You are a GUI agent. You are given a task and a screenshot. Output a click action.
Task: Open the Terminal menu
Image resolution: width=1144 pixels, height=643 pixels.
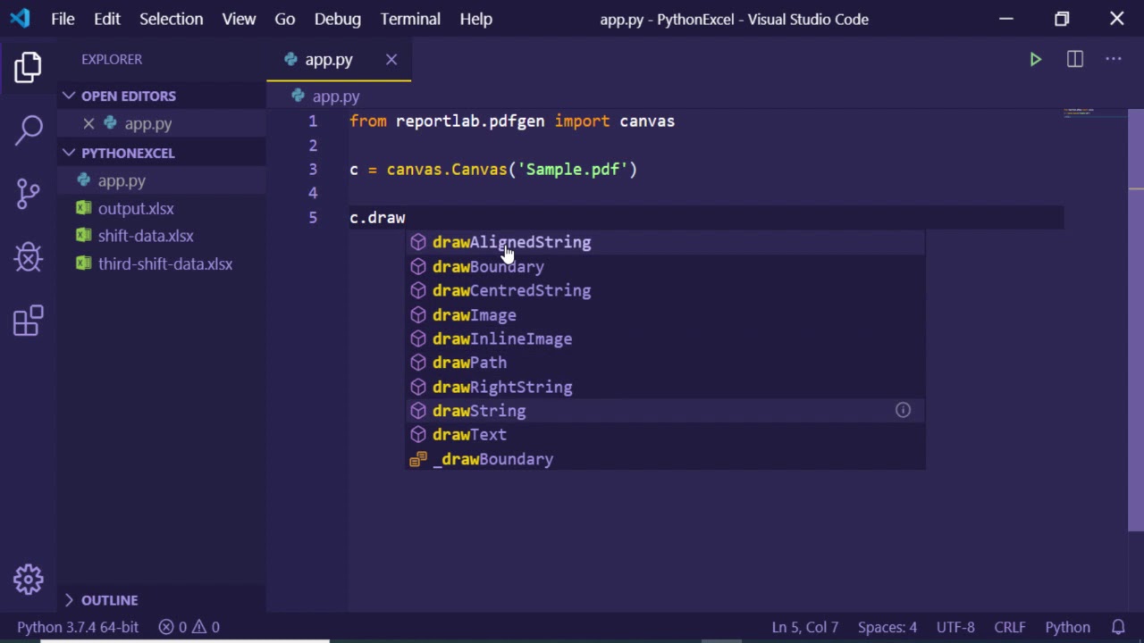(410, 19)
